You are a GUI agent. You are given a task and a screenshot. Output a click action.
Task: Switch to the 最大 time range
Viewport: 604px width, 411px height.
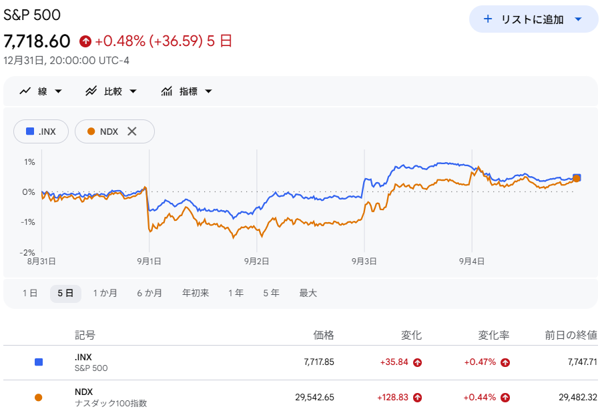tap(308, 293)
